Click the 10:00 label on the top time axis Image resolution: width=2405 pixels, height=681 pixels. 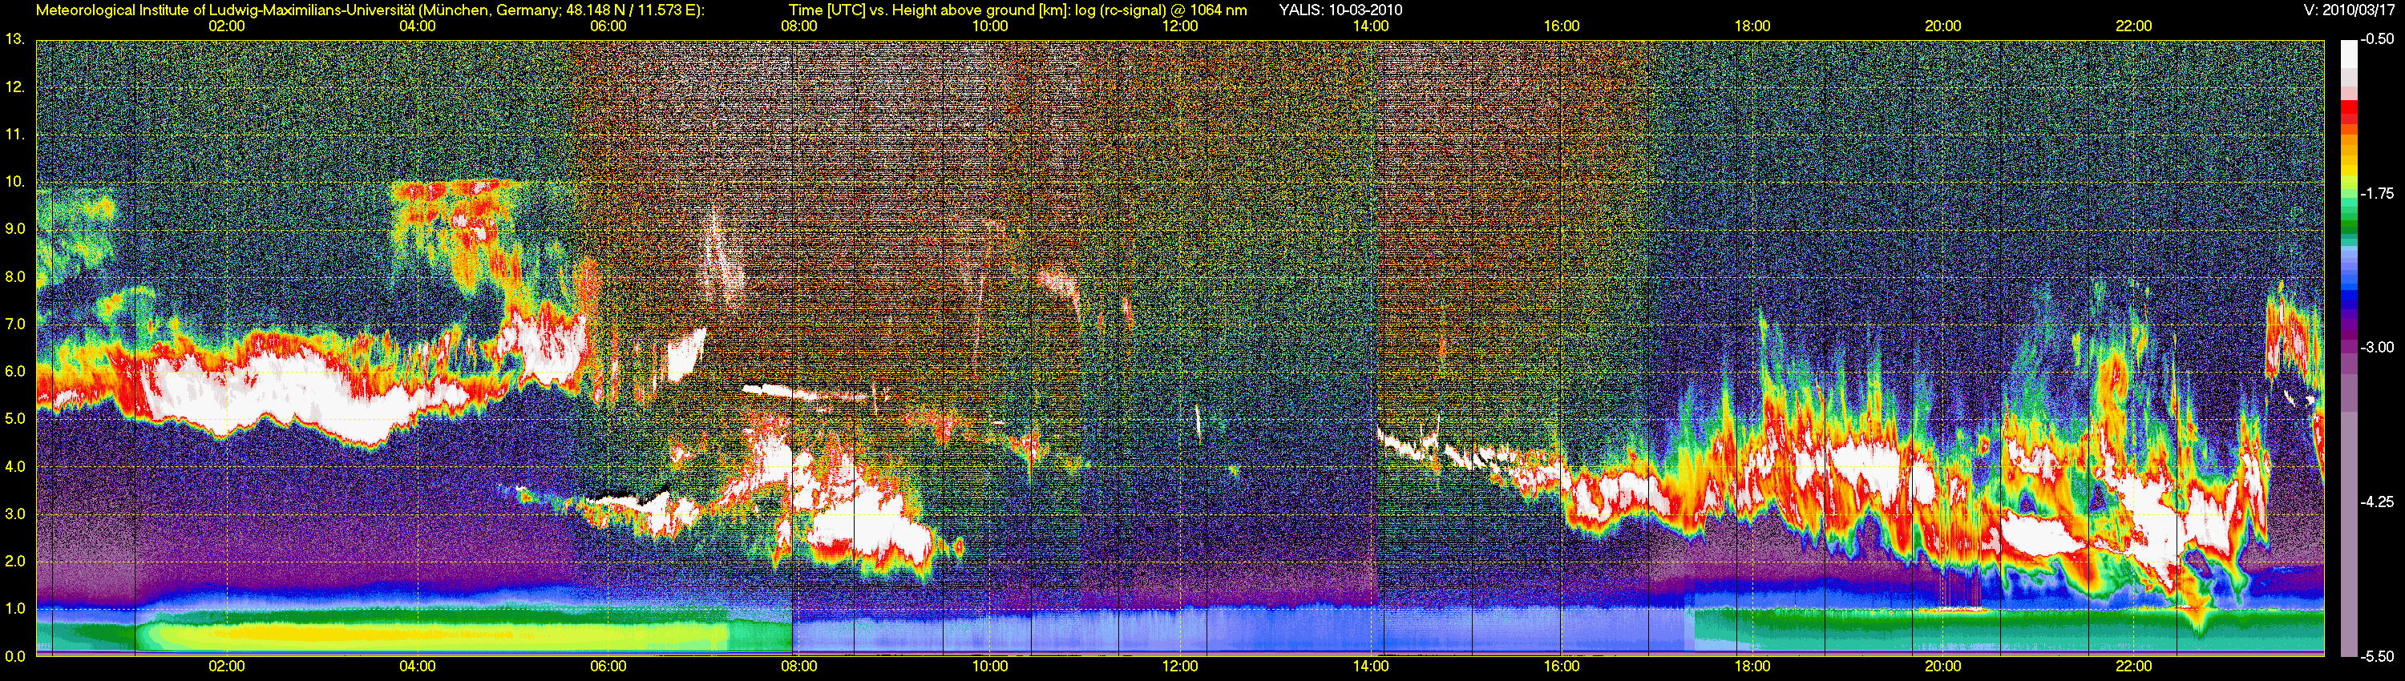989,26
